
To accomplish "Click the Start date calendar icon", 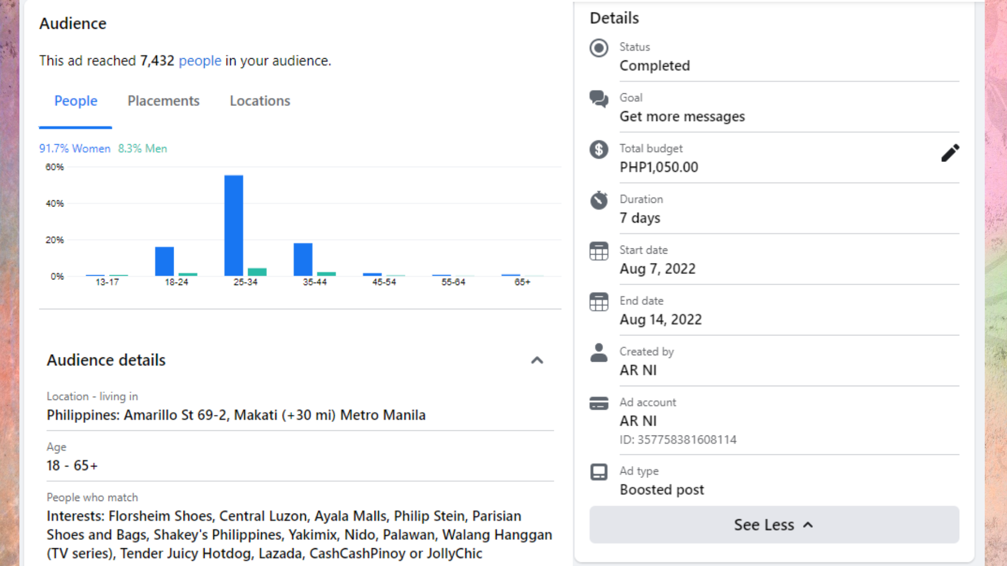I will [x=598, y=251].
